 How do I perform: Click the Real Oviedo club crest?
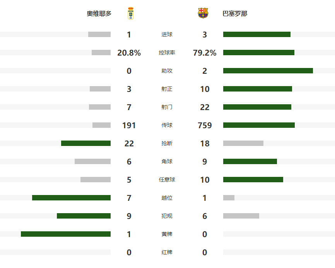click(x=130, y=14)
